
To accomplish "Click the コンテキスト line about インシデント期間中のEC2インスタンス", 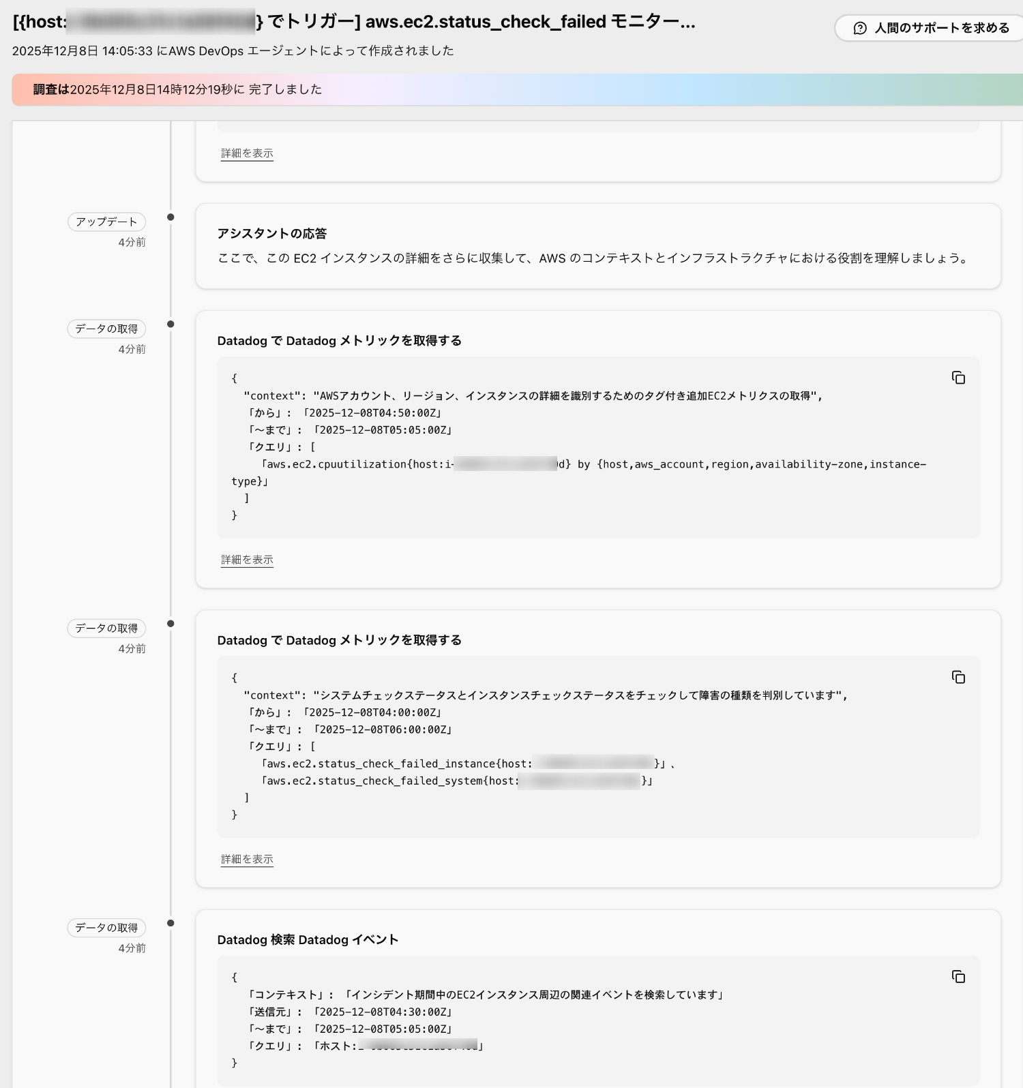I will (485, 995).
